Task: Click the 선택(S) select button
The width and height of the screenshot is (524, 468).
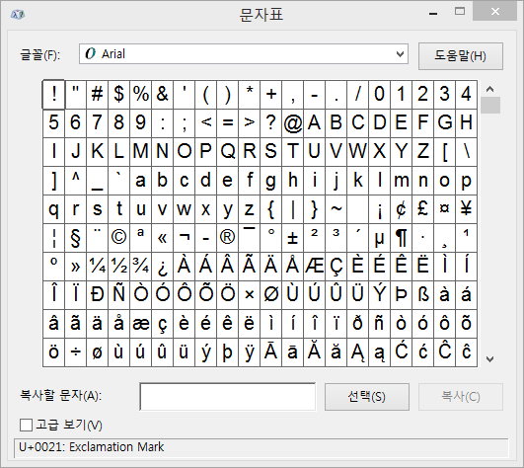Action: coord(366,397)
